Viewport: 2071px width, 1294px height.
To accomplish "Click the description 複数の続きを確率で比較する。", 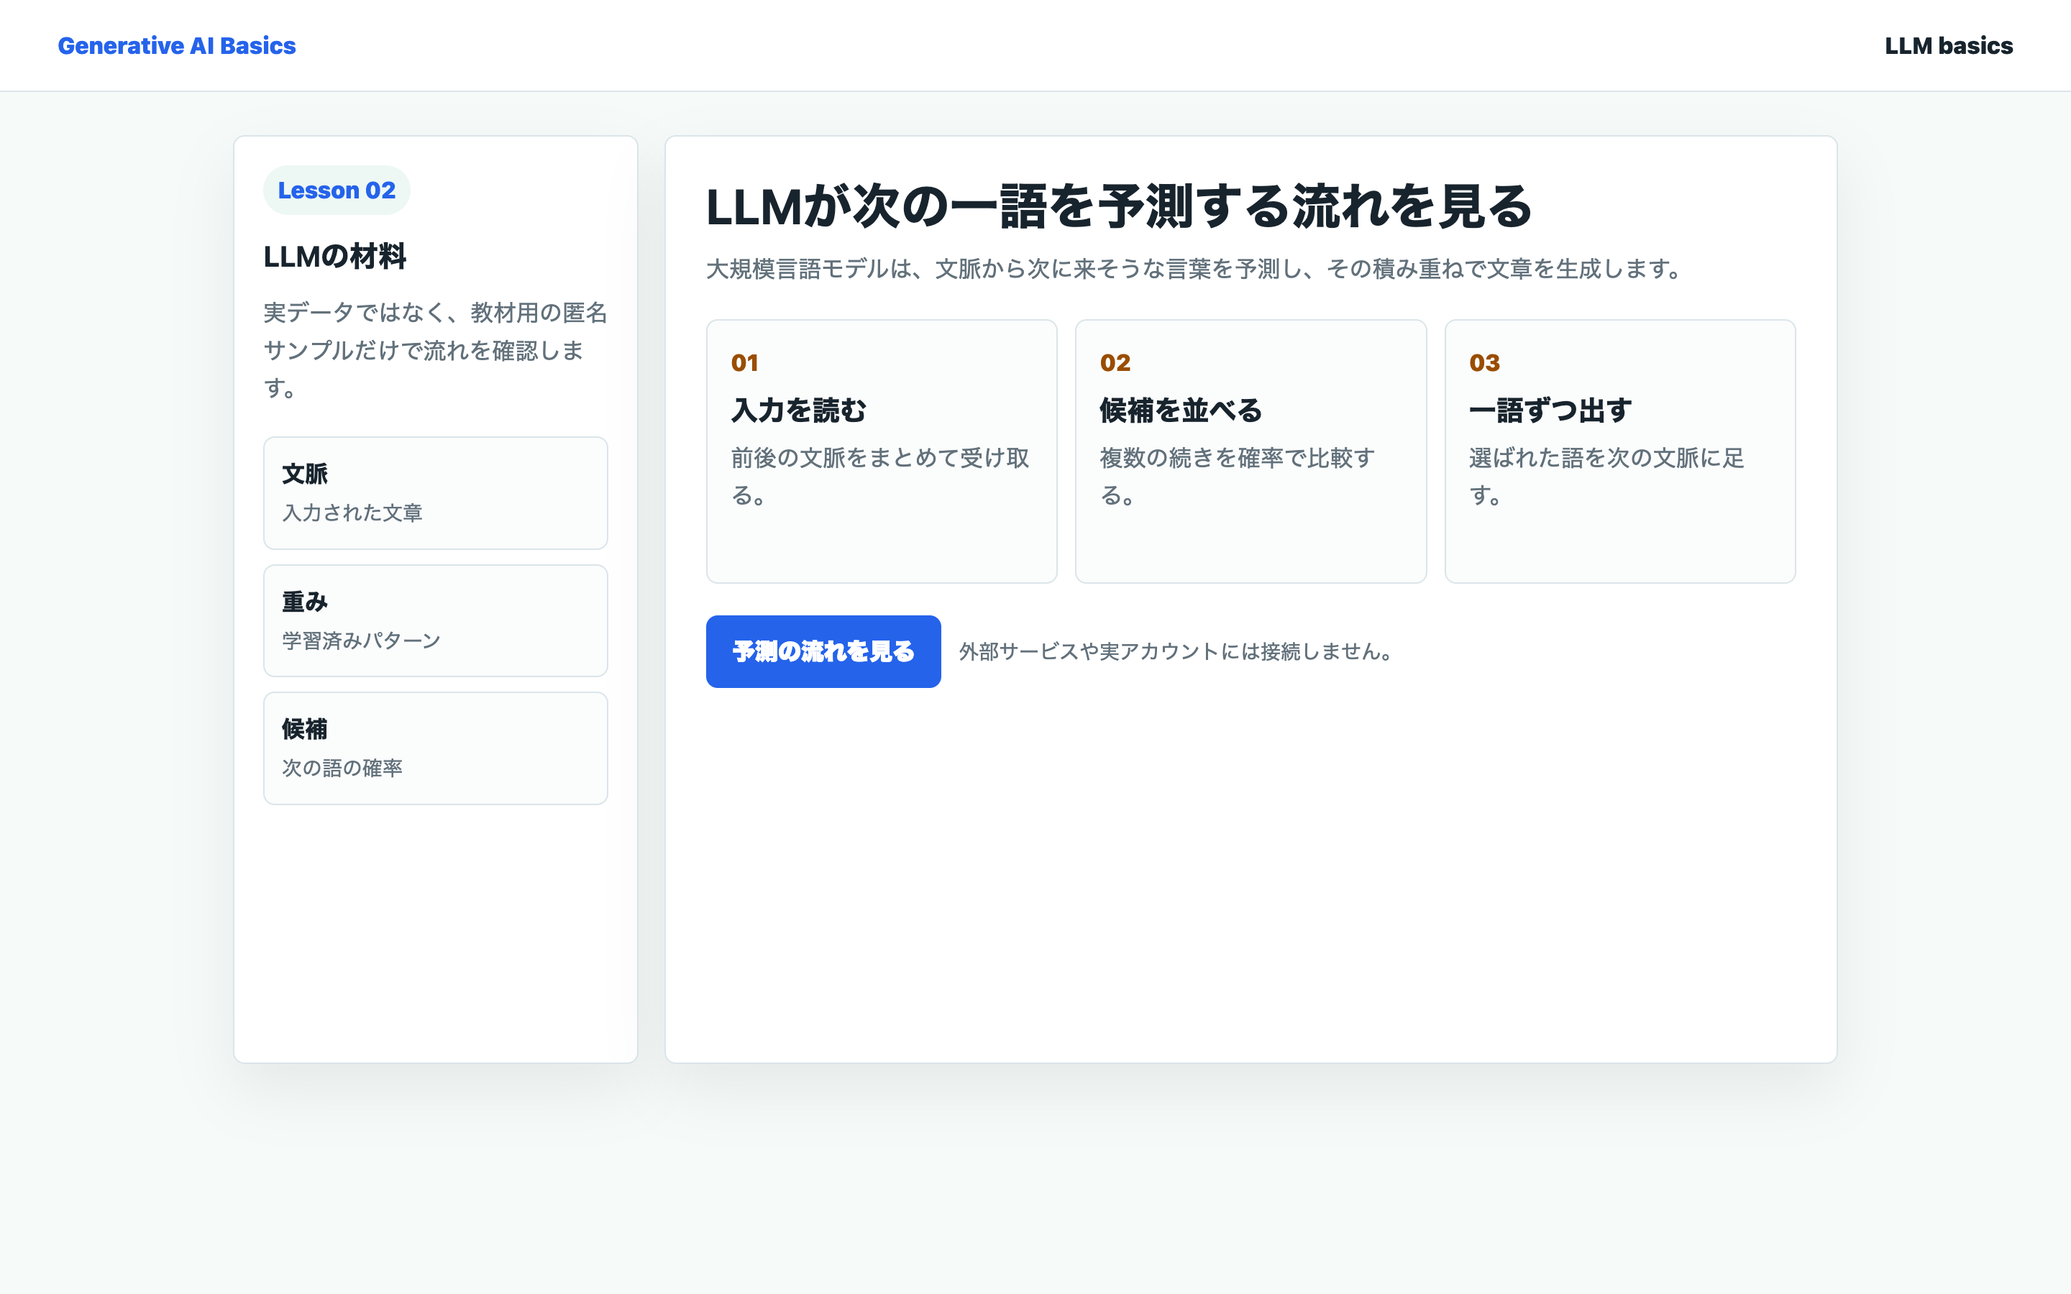I will (1238, 476).
